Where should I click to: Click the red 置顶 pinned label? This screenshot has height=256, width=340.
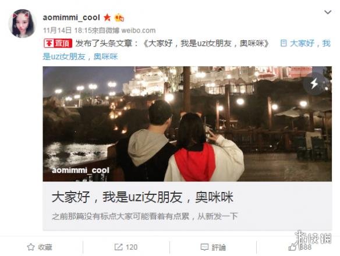coord(58,44)
